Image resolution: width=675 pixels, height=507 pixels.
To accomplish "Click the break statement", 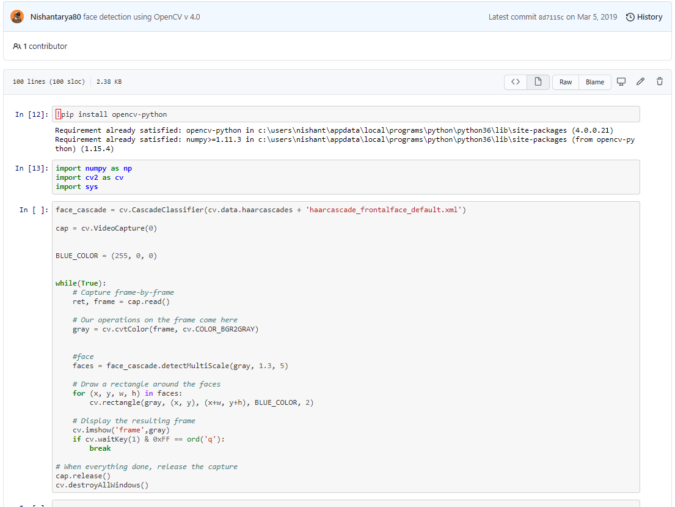I will (100, 448).
